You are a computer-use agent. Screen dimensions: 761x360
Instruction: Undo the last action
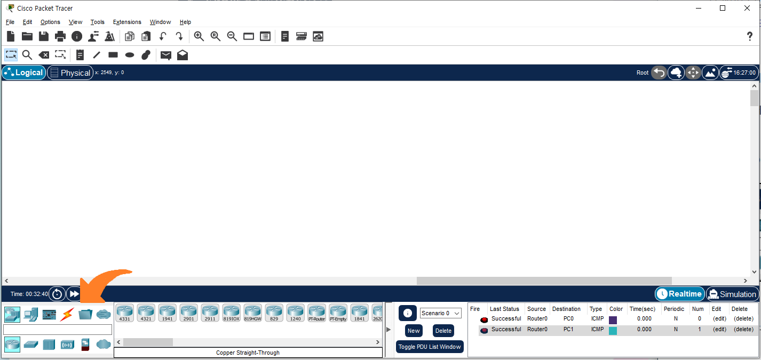[163, 36]
